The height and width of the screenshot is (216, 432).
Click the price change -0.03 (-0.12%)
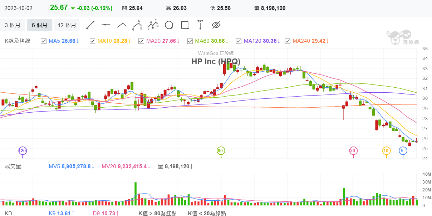(x=95, y=8)
